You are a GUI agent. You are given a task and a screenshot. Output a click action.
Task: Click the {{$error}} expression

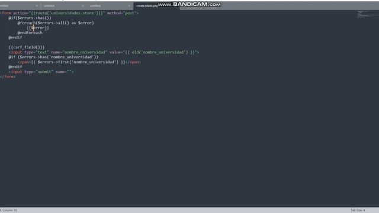coord(38,28)
